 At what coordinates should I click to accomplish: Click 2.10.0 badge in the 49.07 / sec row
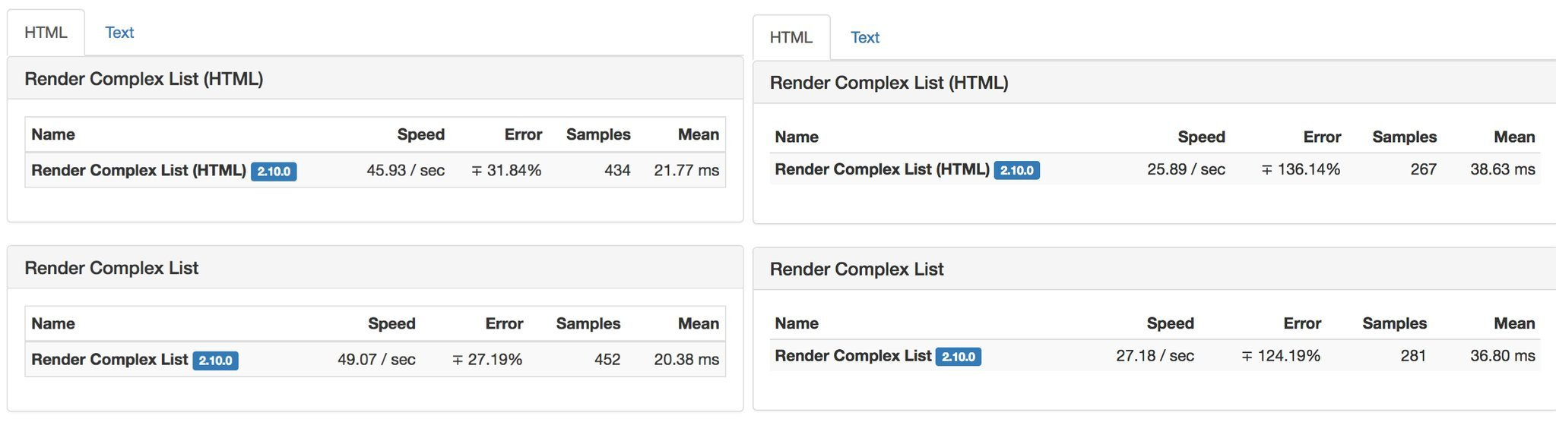point(215,361)
